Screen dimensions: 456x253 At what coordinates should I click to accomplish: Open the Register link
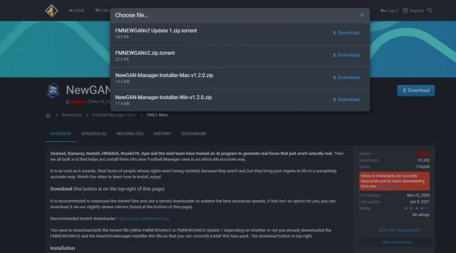pyautogui.click(x=413, y=11)
